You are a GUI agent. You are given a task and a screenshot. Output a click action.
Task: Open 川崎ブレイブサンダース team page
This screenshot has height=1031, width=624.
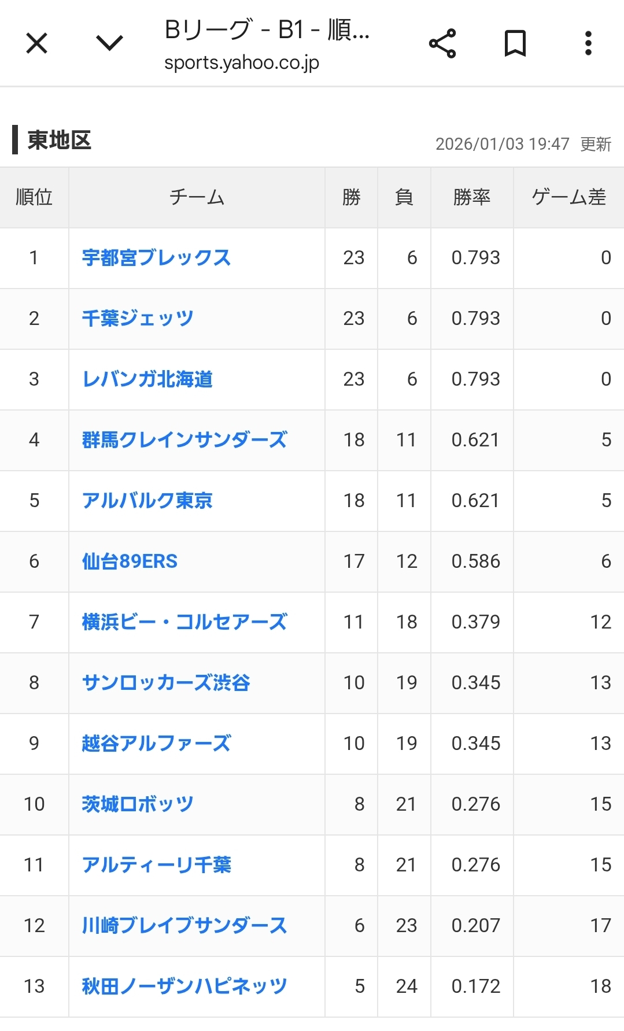pos(184,926)
